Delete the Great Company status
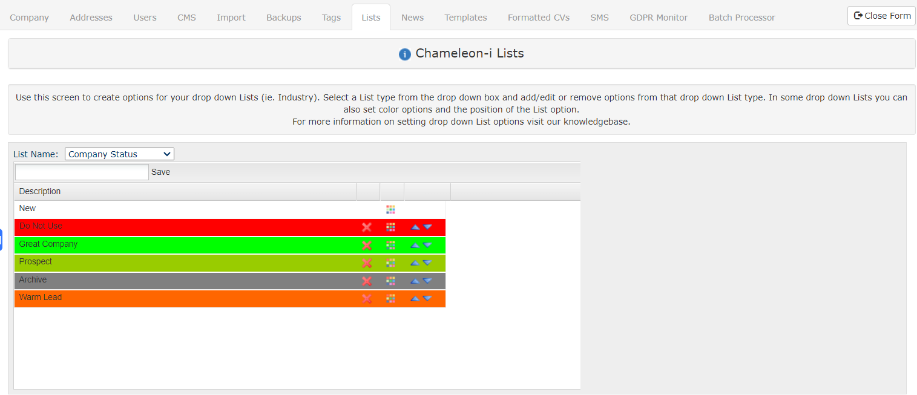This screenshot has width=917, height=395. click(x=366, y=246)
